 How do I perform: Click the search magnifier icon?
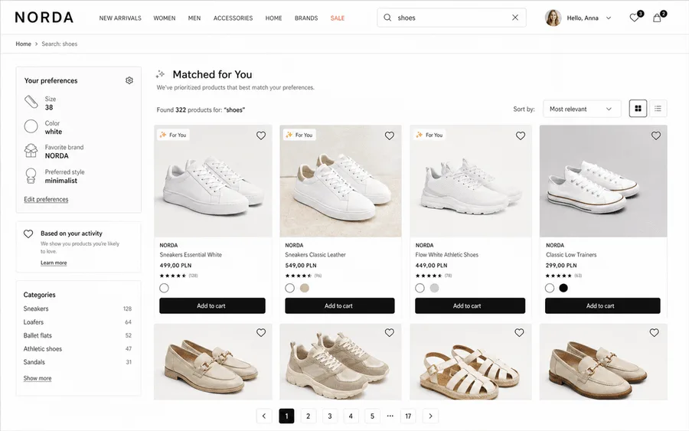tap(387, 18)
